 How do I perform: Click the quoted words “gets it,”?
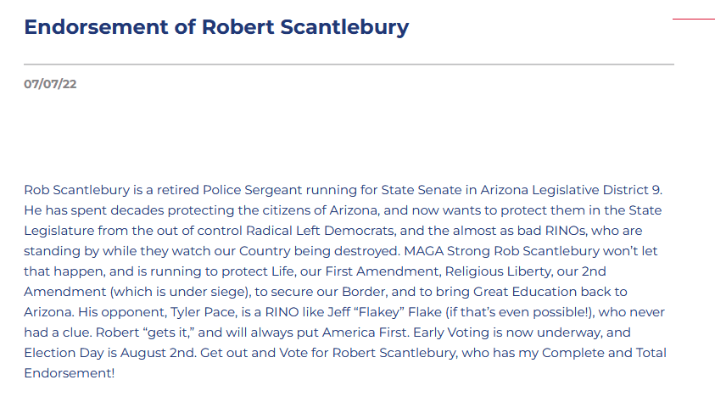169,332
